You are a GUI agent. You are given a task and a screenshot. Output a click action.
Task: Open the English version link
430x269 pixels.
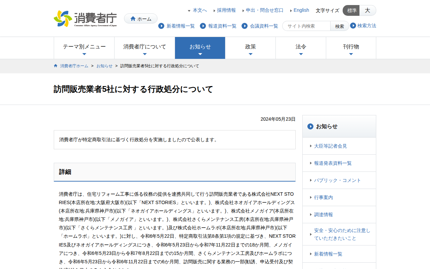(x=301, y=10)
